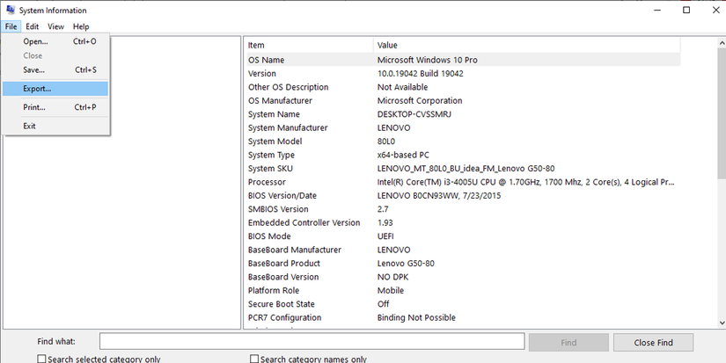Maximize the System Information window
This screenshot has width=726, height=363.
pos(686,11)
